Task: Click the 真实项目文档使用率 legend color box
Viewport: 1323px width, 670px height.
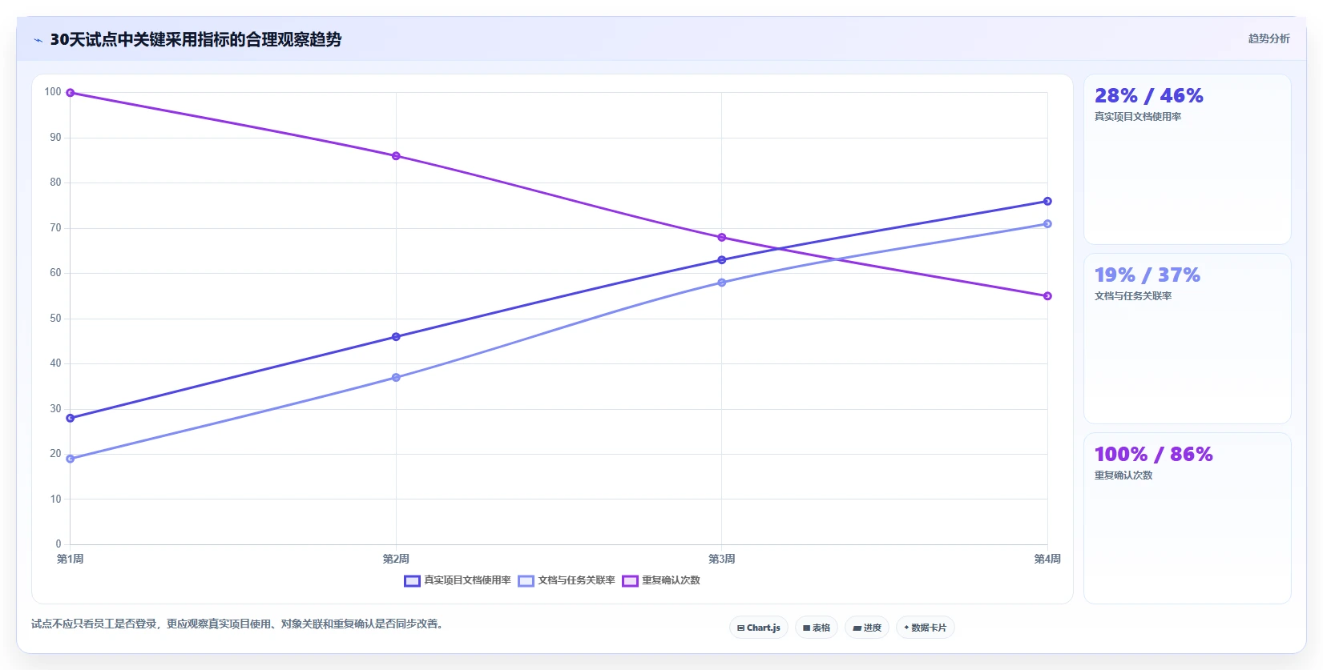Action: coord(413,581)
